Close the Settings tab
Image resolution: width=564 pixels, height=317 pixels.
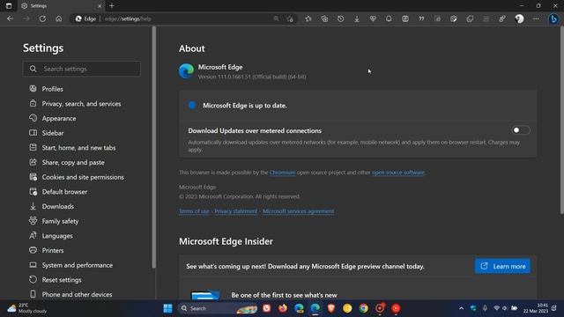click(x=100, y=6)
